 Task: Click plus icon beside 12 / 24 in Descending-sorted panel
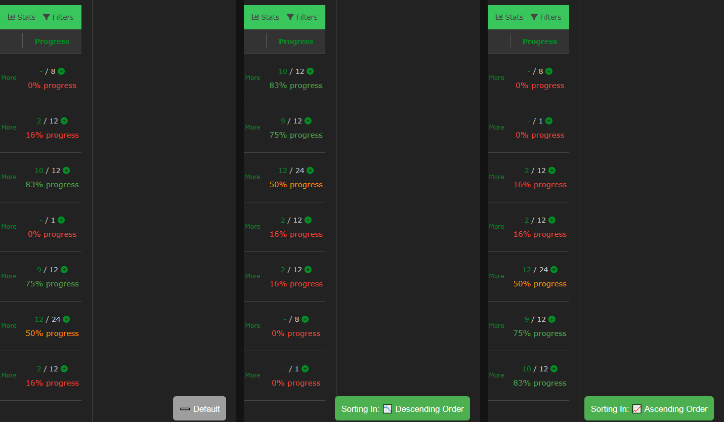310,171
